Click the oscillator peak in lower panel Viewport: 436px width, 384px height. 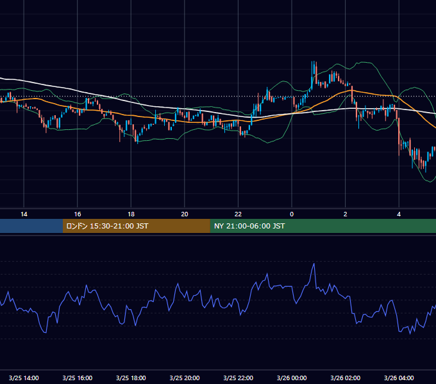click(314, 264)
